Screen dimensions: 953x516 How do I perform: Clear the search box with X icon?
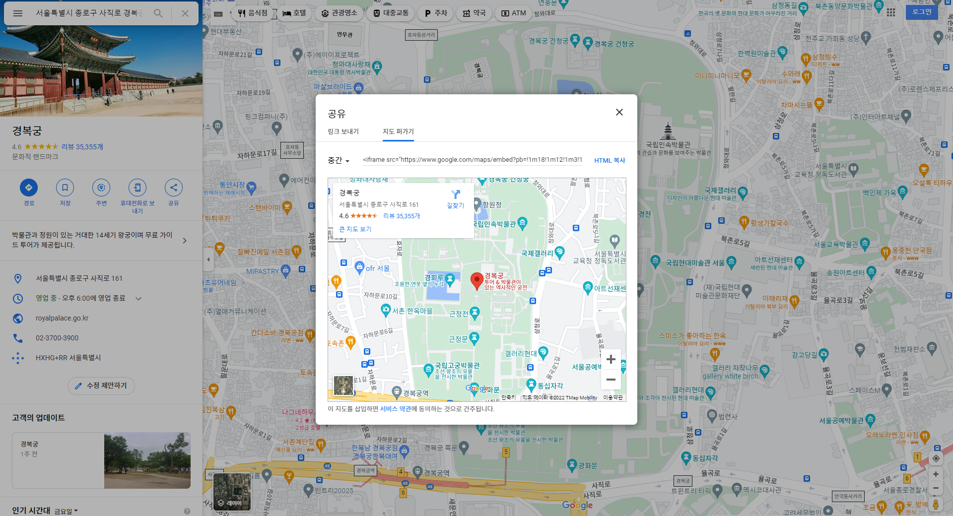click(x=185, y=13)
